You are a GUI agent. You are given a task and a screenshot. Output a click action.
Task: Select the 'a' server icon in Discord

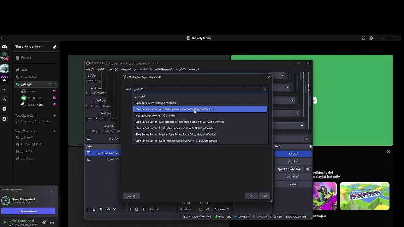point(4,89)
